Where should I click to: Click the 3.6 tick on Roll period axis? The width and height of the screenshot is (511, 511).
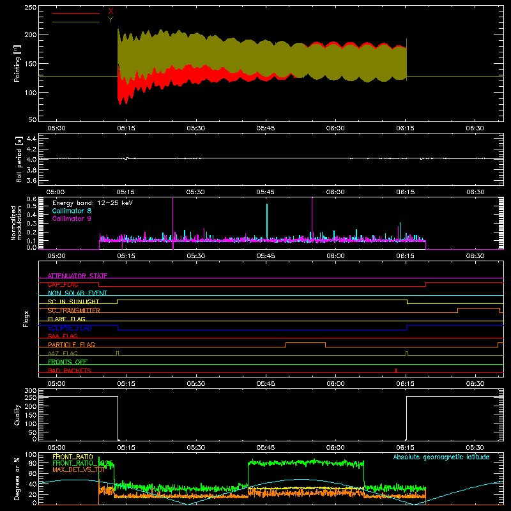31,180
